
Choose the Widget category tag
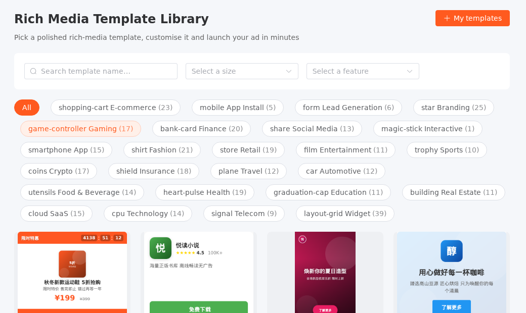345,214
